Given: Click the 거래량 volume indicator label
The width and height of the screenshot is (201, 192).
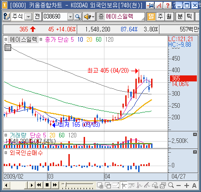Looking at the screenshot, I should click(18, 135).
